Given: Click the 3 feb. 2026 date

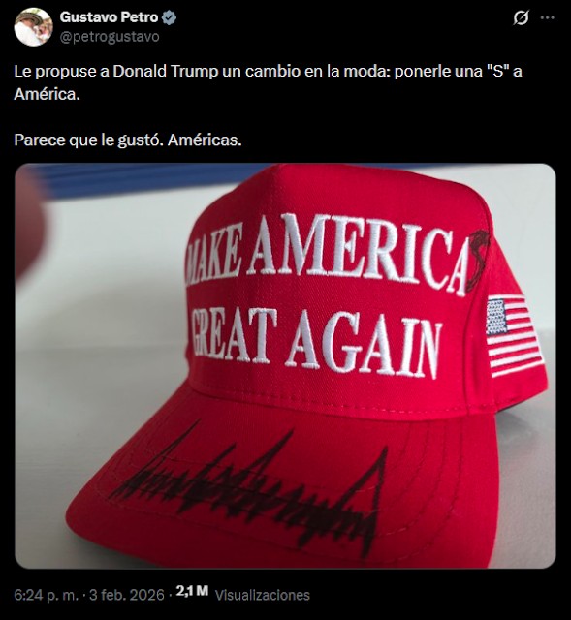Looking at the screenshot, I should tap(127, 595).
